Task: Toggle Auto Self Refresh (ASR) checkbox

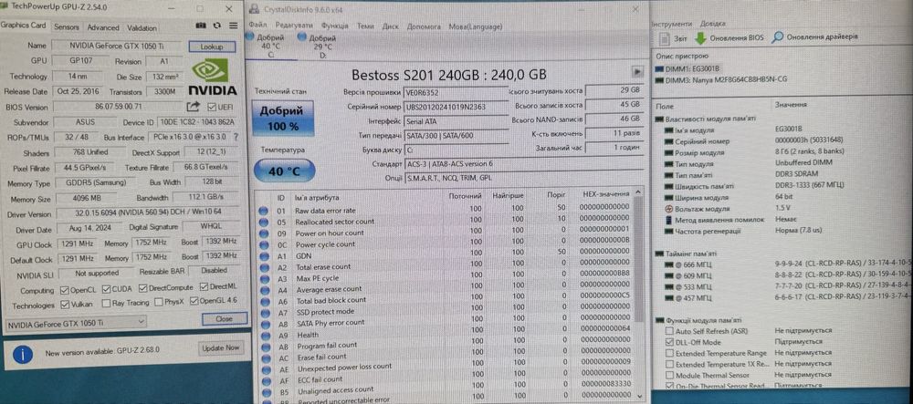Action: coord(669,331)
